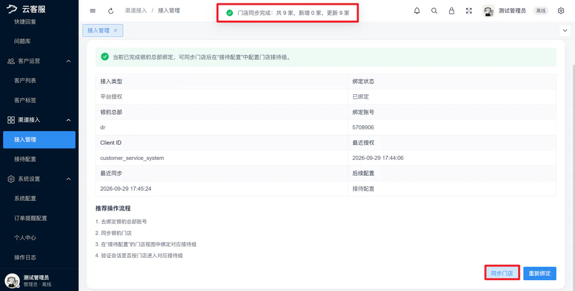Click the 云客服 logo
This screenshot has height=291, width=575.
pos(27,9)
